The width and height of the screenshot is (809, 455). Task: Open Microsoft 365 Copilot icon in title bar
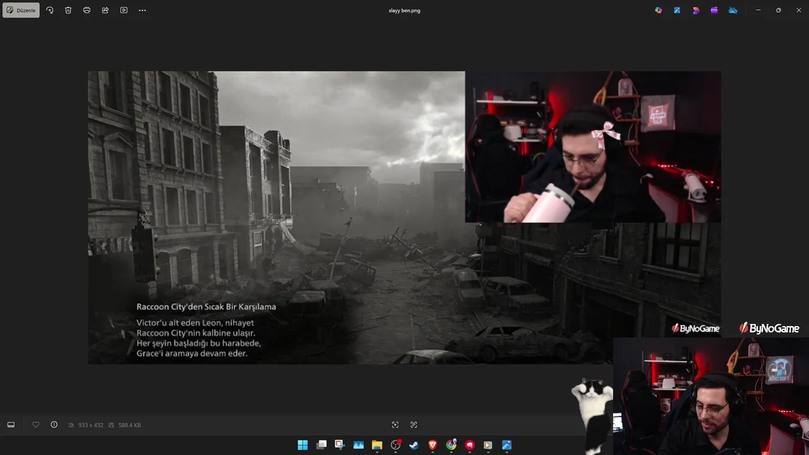[659, 10]
